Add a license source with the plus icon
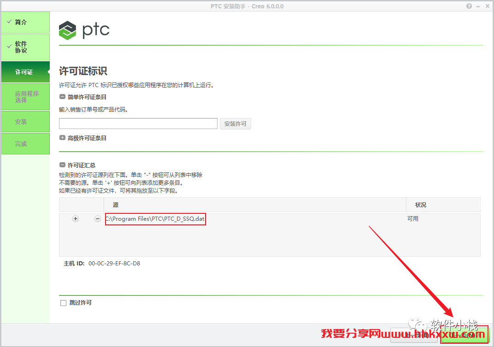Image resolution: width=494 pixels, height=347 pixels. pos(75,219)
